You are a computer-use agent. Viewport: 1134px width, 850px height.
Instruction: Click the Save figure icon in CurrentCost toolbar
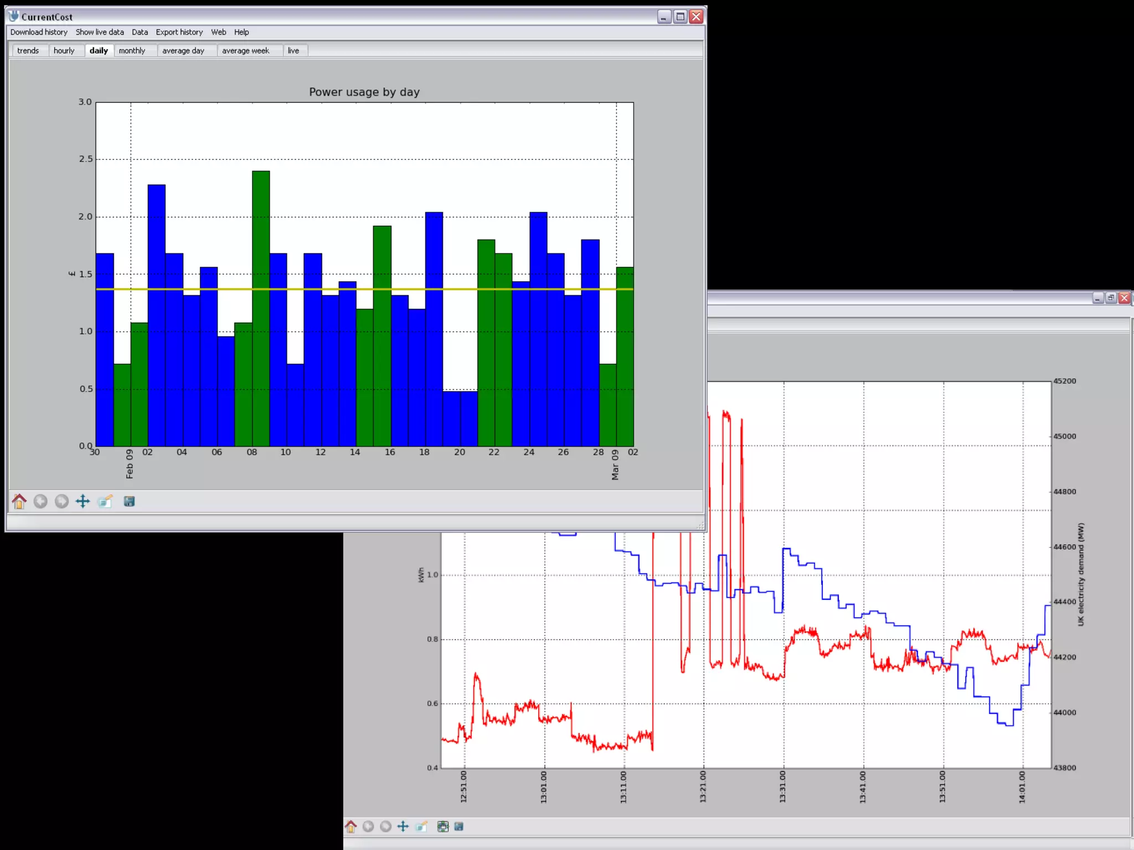[x=129, y=501]
